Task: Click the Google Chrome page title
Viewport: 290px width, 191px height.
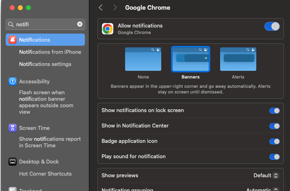Action: click(147, 8)
